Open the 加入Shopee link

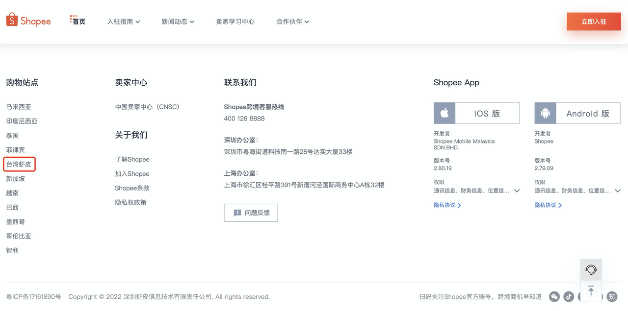pyautogui.click(x=132, y=174)
